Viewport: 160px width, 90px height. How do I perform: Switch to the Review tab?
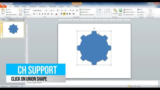coord(61,6)
